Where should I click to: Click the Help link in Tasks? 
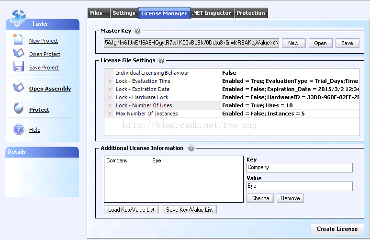pos(34,130)
